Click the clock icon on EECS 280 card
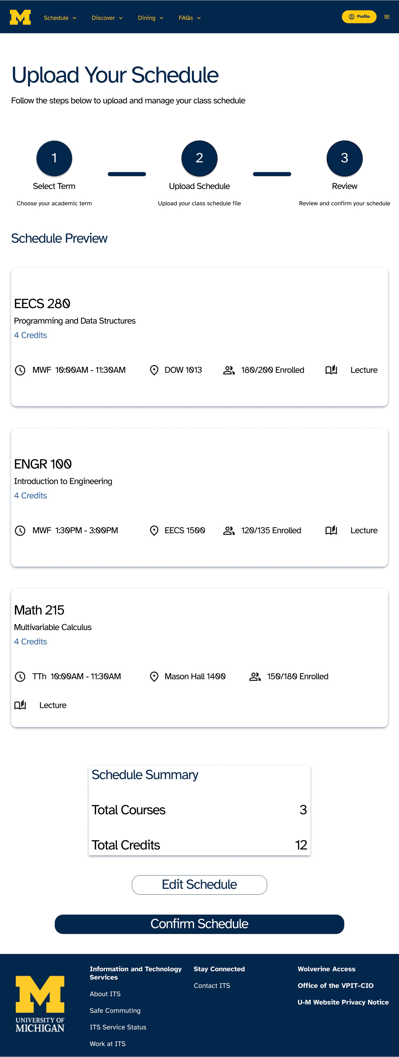Image resolution: width=399 pixels, height=1057 pixels. point(21,370)
